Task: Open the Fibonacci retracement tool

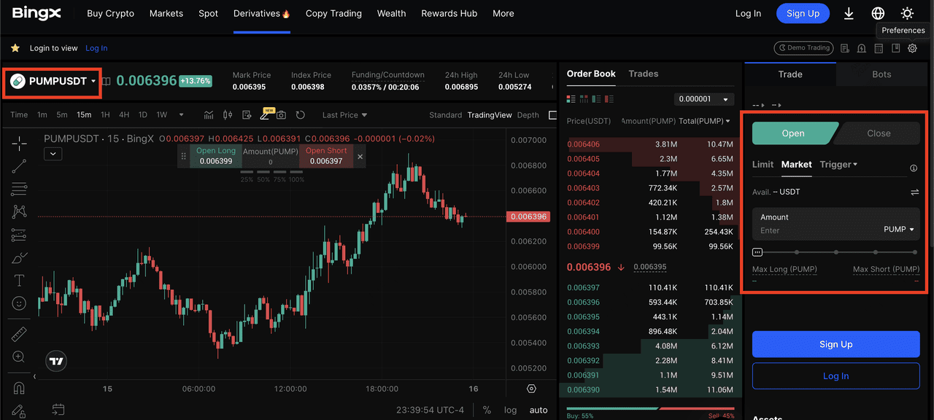Action: pyautogui.click(x=19, y=189)
